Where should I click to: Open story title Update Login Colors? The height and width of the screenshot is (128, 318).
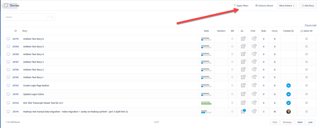(x=33, y=94)
